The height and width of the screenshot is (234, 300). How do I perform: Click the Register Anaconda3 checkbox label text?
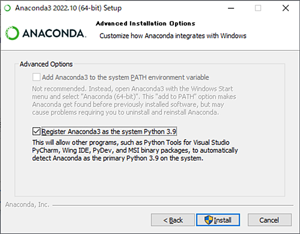click(109, 131)
